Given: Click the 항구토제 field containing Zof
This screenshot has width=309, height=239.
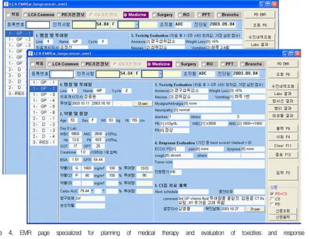Looking at the screenshot, I should pos(90,198).
